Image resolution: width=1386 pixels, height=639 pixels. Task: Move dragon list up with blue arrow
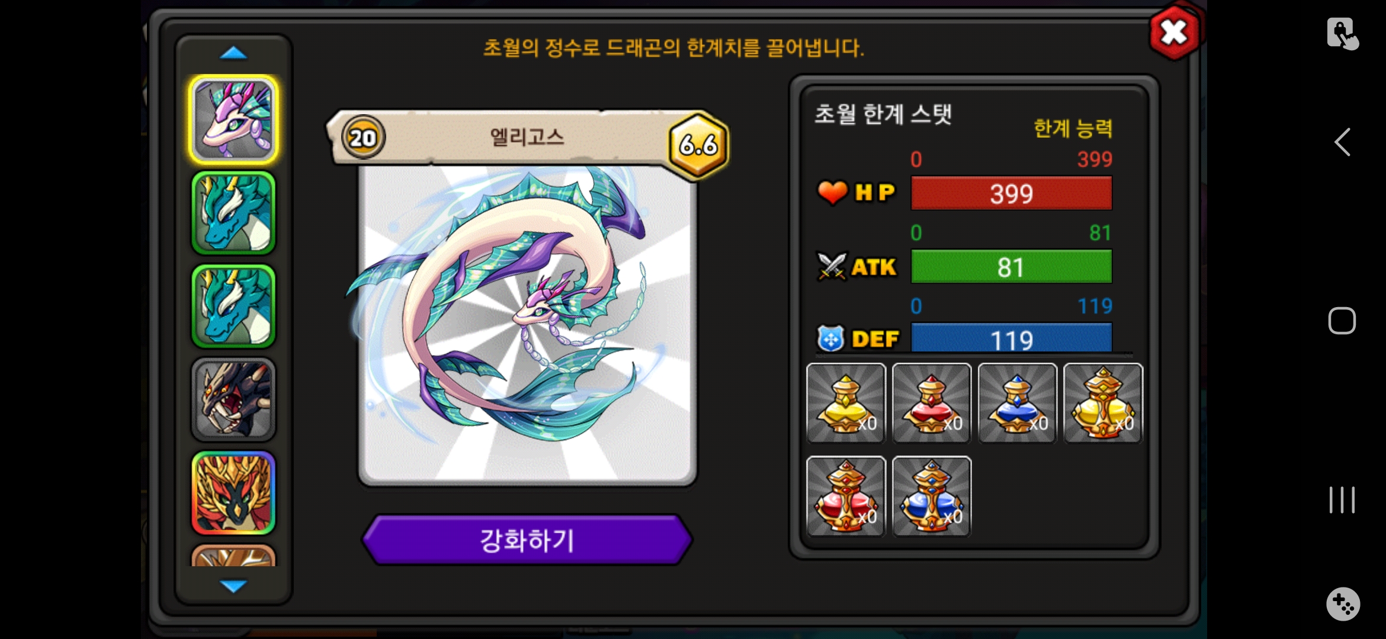(233, 53)
